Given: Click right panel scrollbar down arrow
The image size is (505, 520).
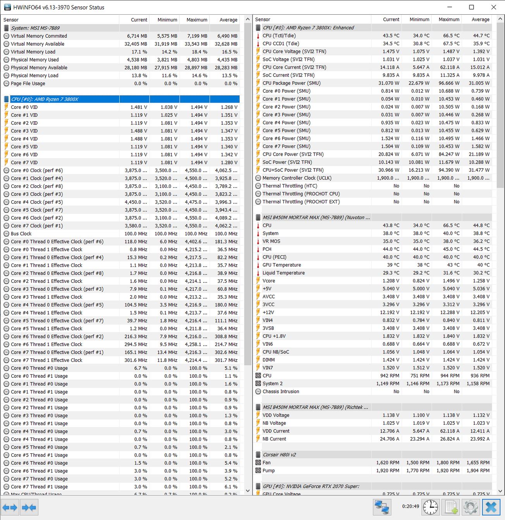Looking at the screenshot, I should 500,491.
